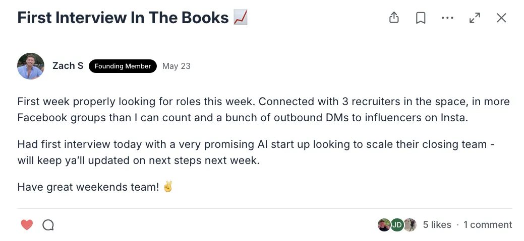Share the post using the share icon
Viewport: 524px width, 241px height.
click(x=394, y=18)
